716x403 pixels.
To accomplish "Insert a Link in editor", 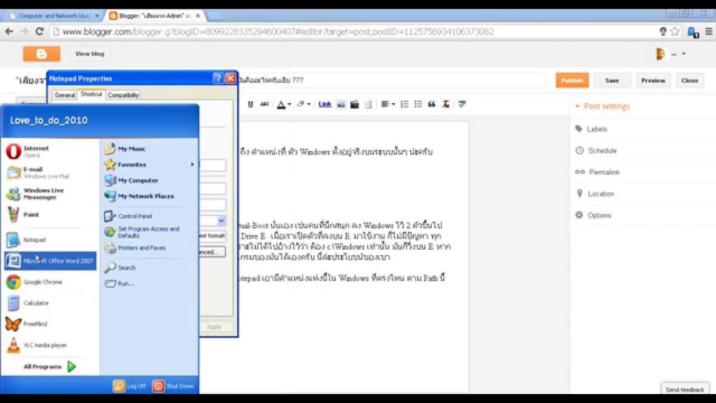I will coord(325,104).
